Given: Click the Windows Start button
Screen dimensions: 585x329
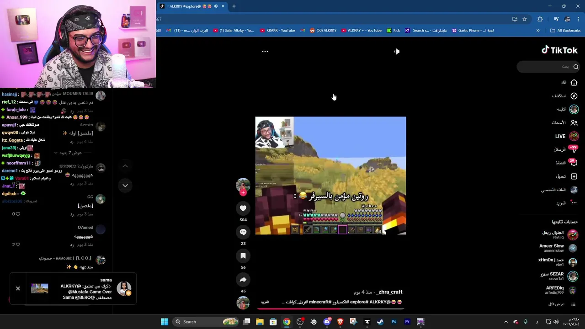Looking at the screenshot, I should click(165, 322).
